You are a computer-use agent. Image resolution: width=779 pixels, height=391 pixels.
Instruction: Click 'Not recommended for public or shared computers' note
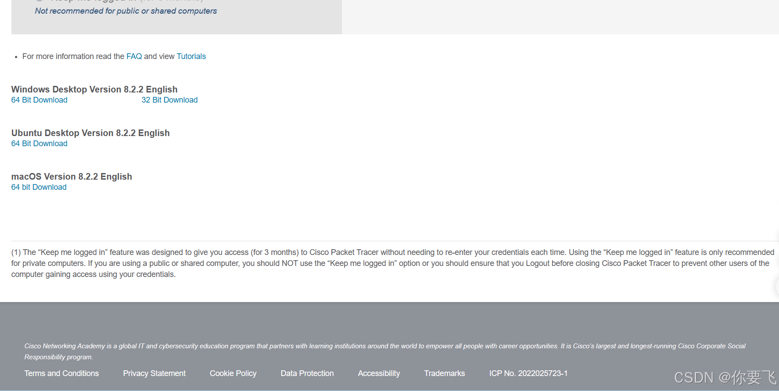[x=126, y=11]
